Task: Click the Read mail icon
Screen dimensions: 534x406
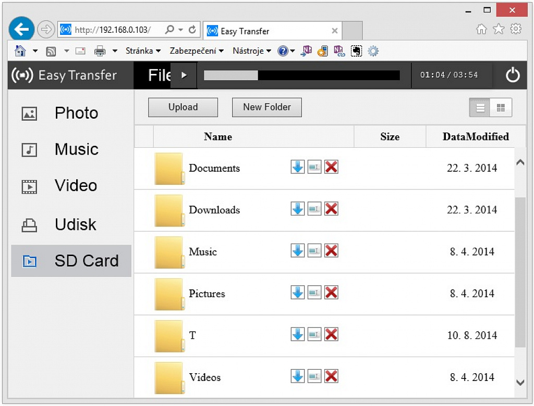Action: click(x=80, y=51)
